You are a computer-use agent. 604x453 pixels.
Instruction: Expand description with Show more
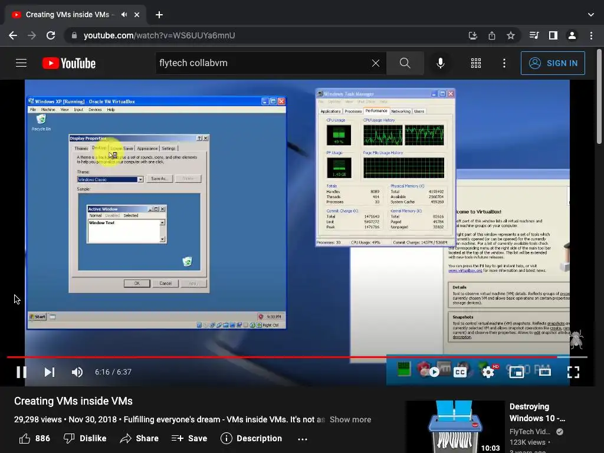click(350, 419)
